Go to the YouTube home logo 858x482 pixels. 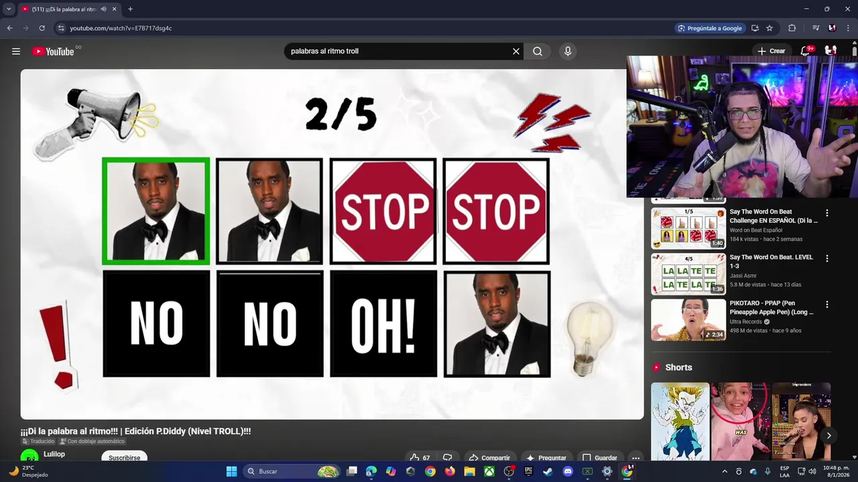point(53,52)
